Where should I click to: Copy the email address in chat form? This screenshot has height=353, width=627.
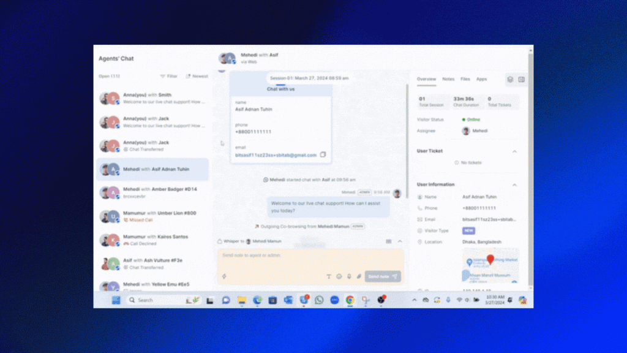[323, 155]
